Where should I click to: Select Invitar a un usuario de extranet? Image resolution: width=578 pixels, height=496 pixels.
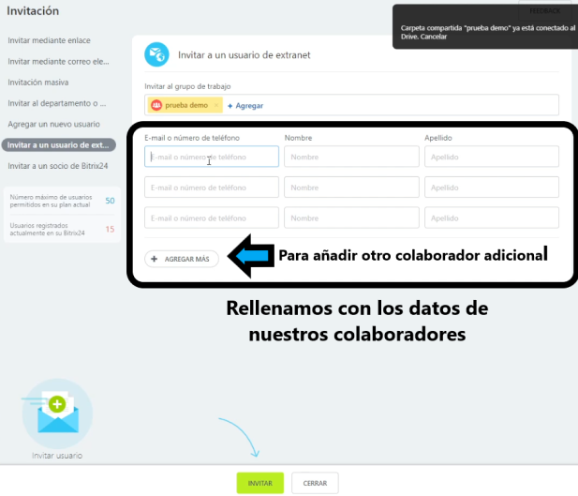click(58, 144)
